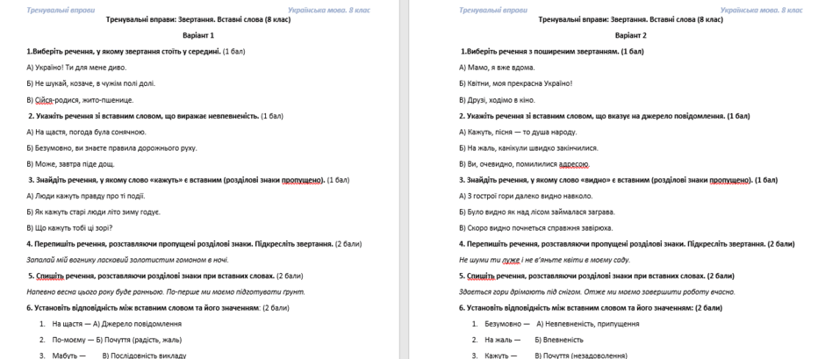The height and width of the screenshot is (359, 825).
Task: Click 'Б) Було видно як над лісом займалася заграва.'
Action: [x=537, y=212]
